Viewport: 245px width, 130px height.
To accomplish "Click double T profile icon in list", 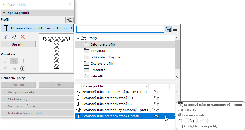I will pyautogui.click(x=78, y=92).
